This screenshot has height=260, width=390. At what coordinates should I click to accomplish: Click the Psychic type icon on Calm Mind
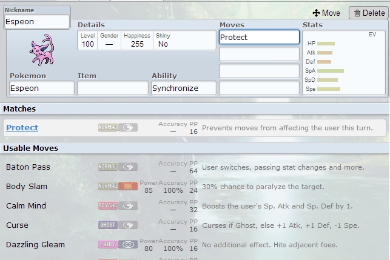point(107,205)
